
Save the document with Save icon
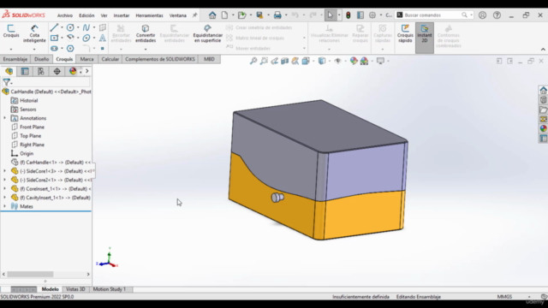(259, 15)
